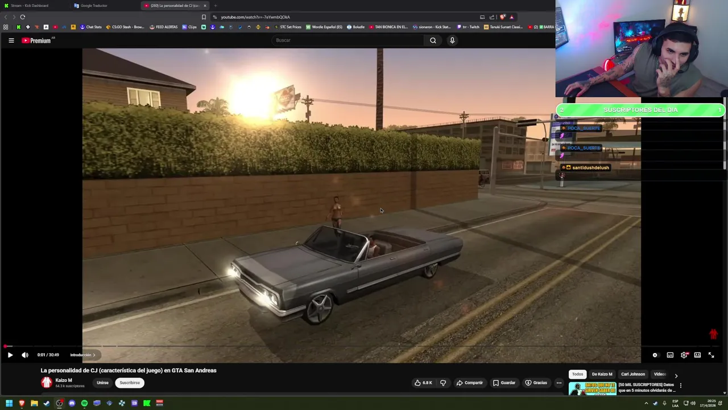Open the TAN BIONICA bookmark

click(388, 27)
